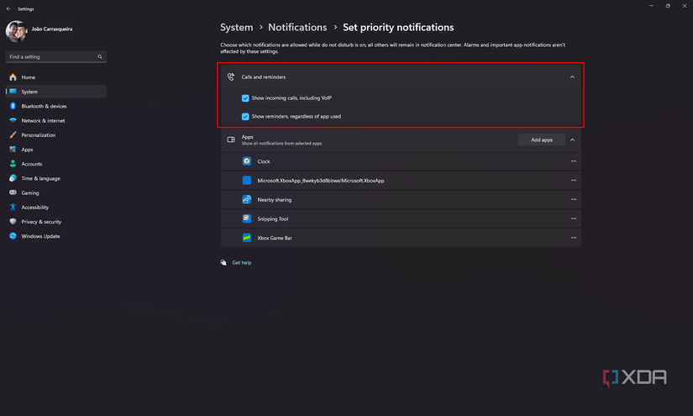Click the Snipping Tool app icon
Screen dimensions: 693x416
coord(247,219)
